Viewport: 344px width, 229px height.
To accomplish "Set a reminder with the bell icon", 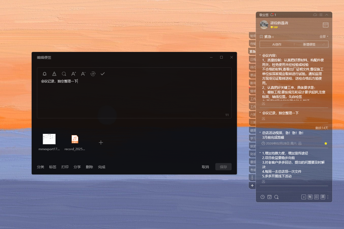I will pos(45,74).
